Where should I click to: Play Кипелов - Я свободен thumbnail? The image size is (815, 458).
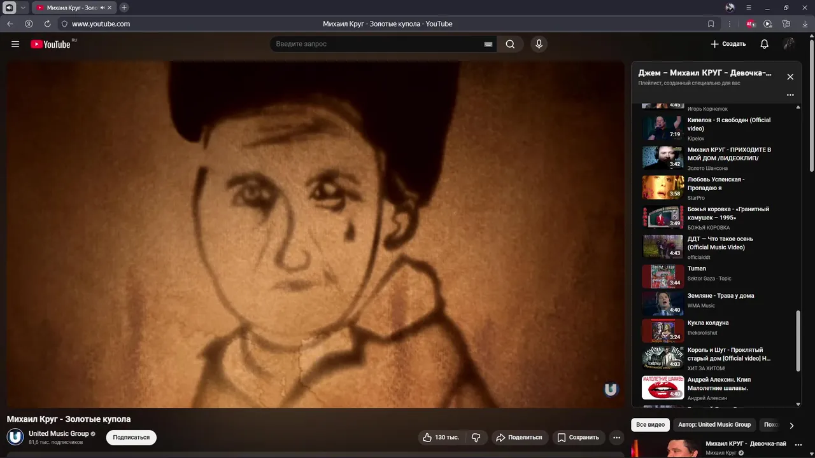(x=663, y=128)
